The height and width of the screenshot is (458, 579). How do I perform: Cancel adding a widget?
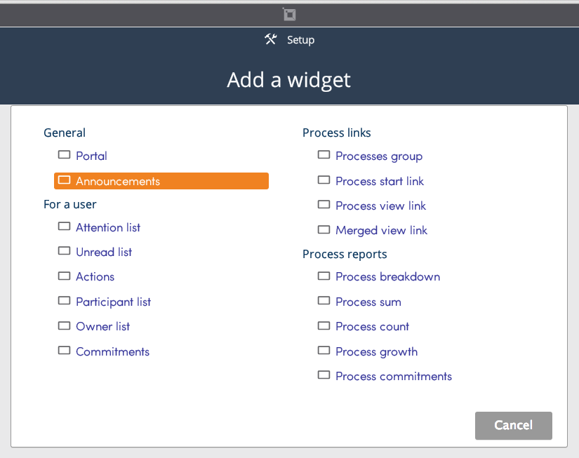pos(513,426)
